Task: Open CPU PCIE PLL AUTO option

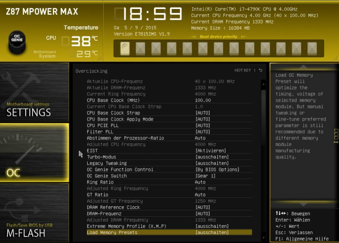Action: pyautogui.click(x=203, y=125)
